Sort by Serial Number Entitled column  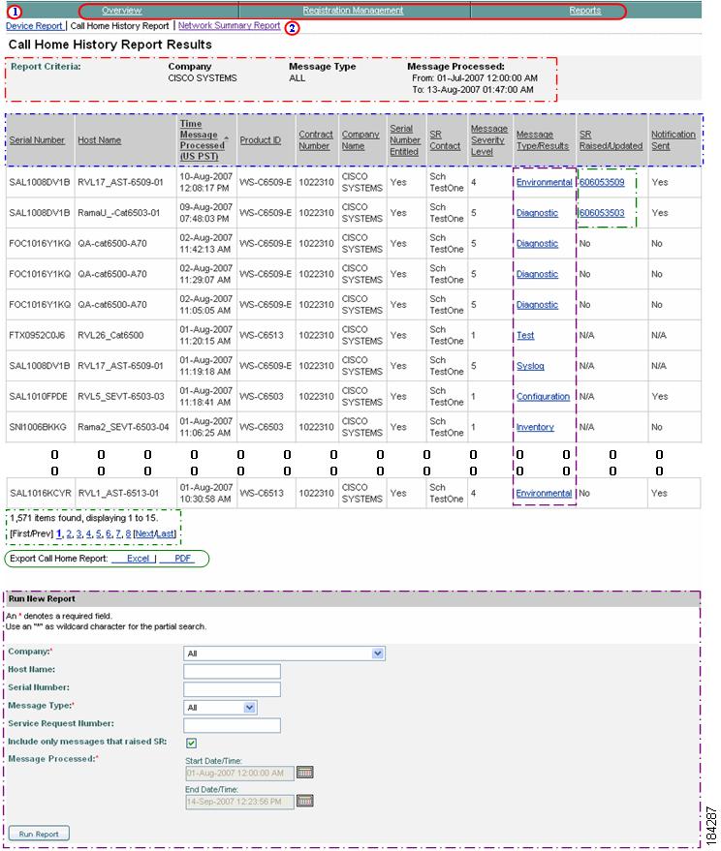pyautogui.click(x=405, y=140)
